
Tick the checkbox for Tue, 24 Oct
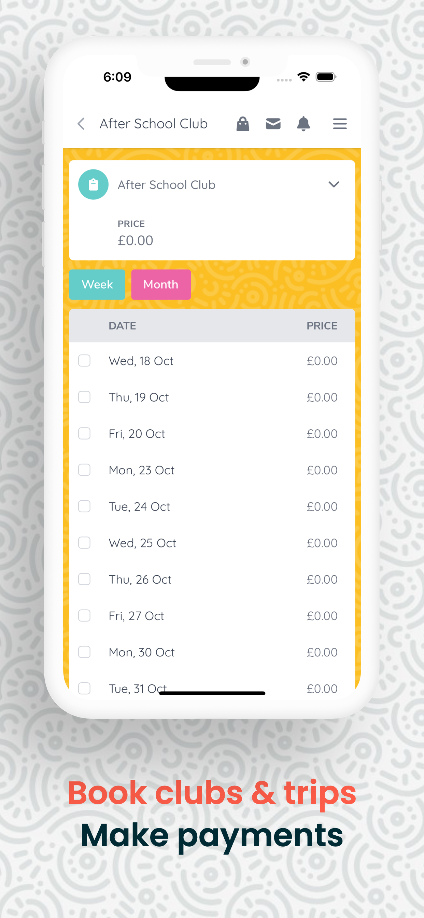84,506
